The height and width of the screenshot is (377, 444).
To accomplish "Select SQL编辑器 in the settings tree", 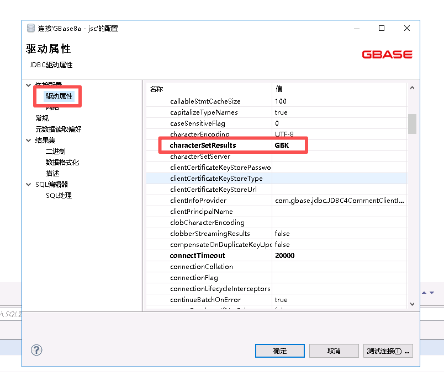I will pos(51,185).
